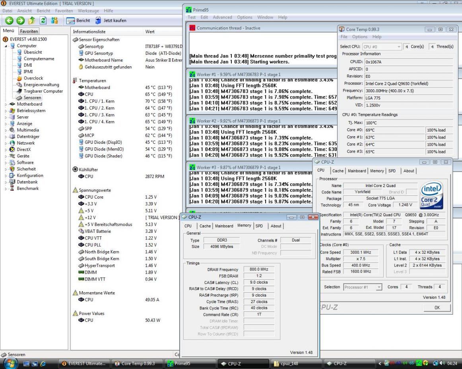Click the OK button in CPU-Z

(437, 308)
